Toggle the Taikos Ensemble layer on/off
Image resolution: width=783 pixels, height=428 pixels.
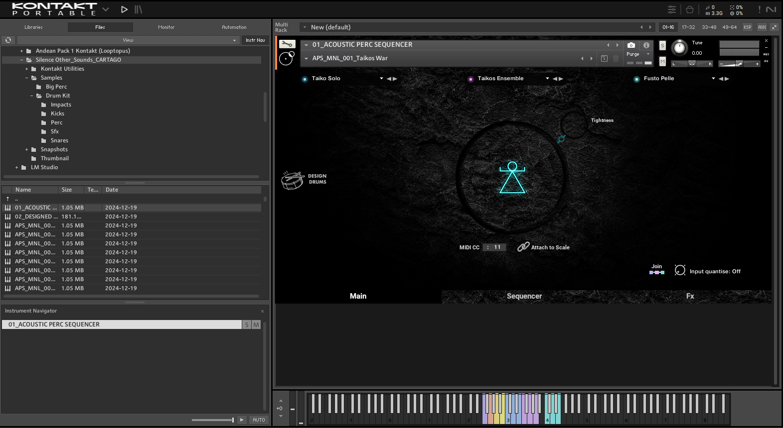pos(470,79)
